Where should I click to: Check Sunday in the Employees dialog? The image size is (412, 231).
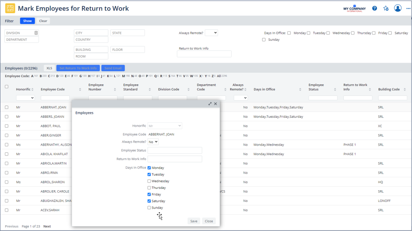click(149, 208)
